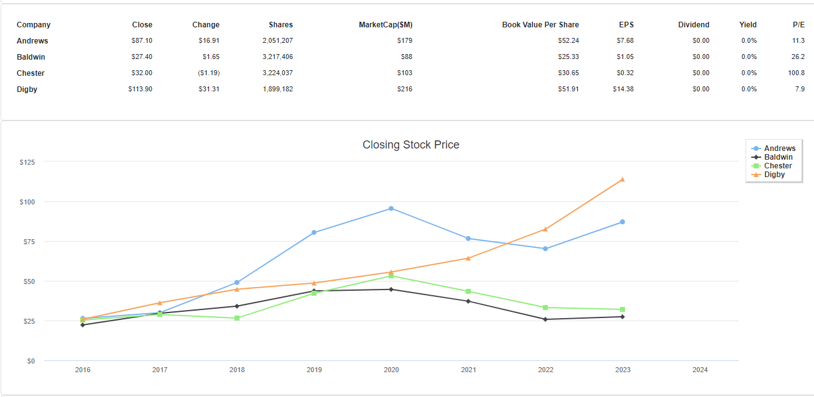Image resolution: width=814 pixels, height=397 pixels.
Task: Select the orange triangle marker for Digby
Action: pos(757,174)
